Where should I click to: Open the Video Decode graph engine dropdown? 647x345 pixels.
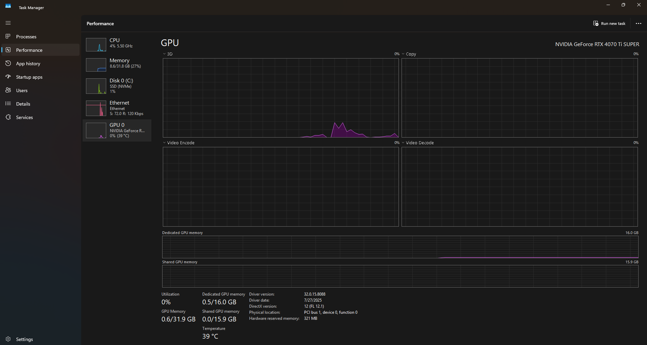(403, 143)
